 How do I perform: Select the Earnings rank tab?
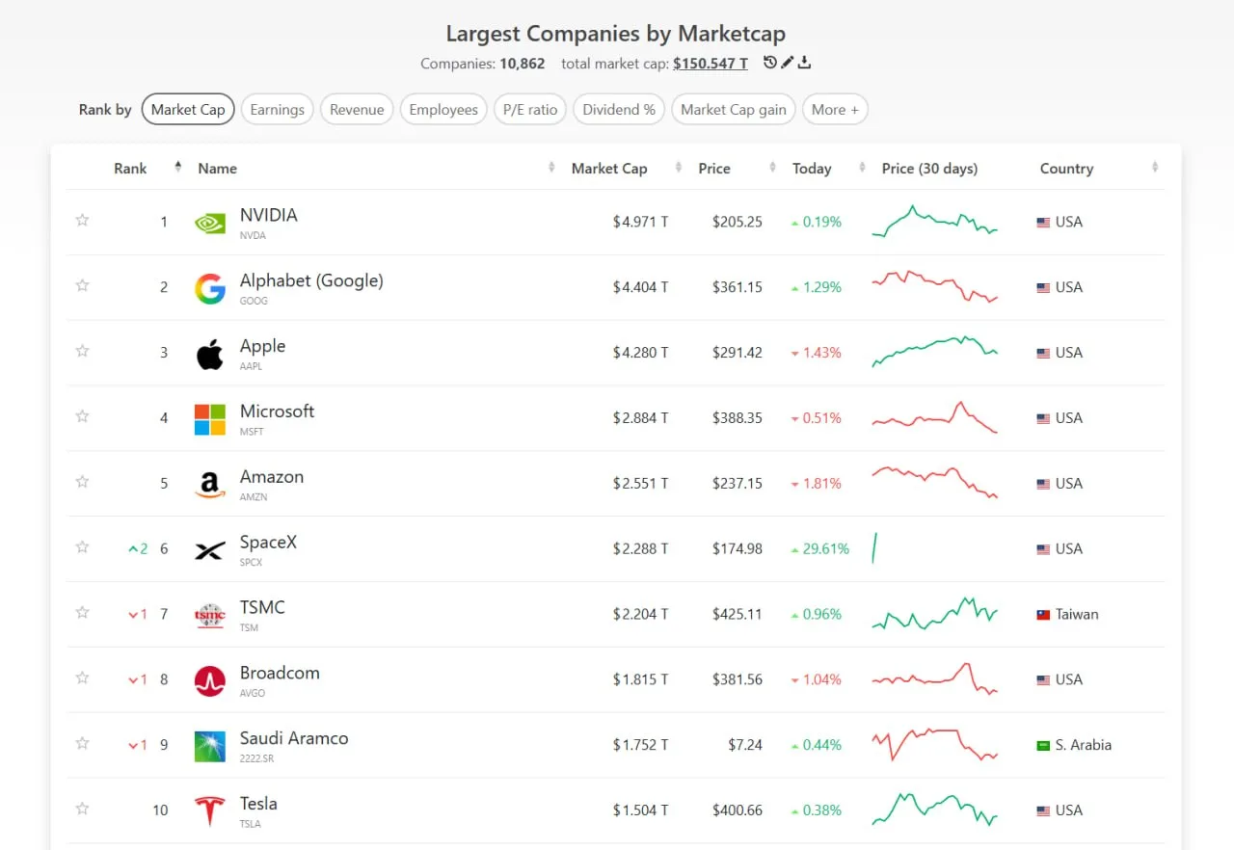click(277, 109)
